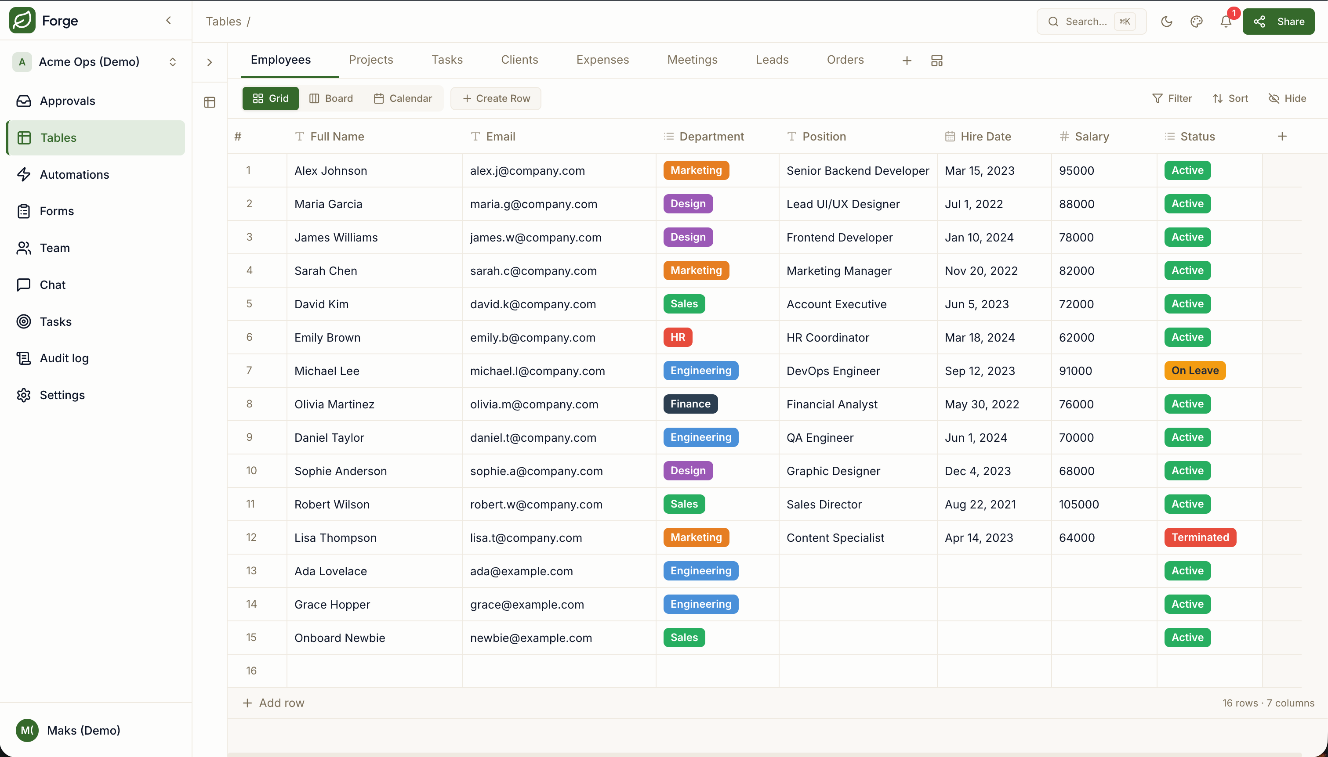The width and height of the screenshot is (1328, 757).
Task: Open Chat in the sidebar
Action: [x=96, y=285]
